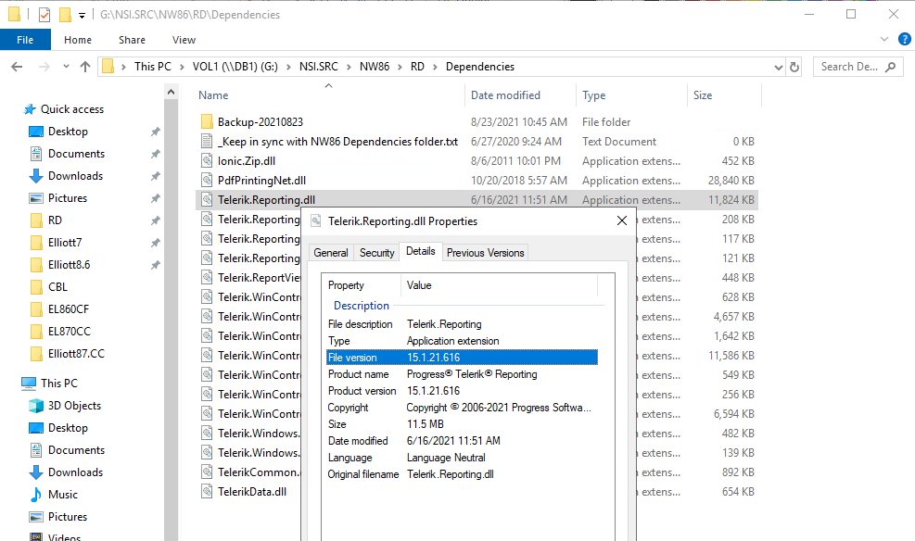This screenshot has width=915, height=541.
Task: Click 'VOL1 (\\DB1) (G:)' breadcrumb
Action: tap(235, 67)
